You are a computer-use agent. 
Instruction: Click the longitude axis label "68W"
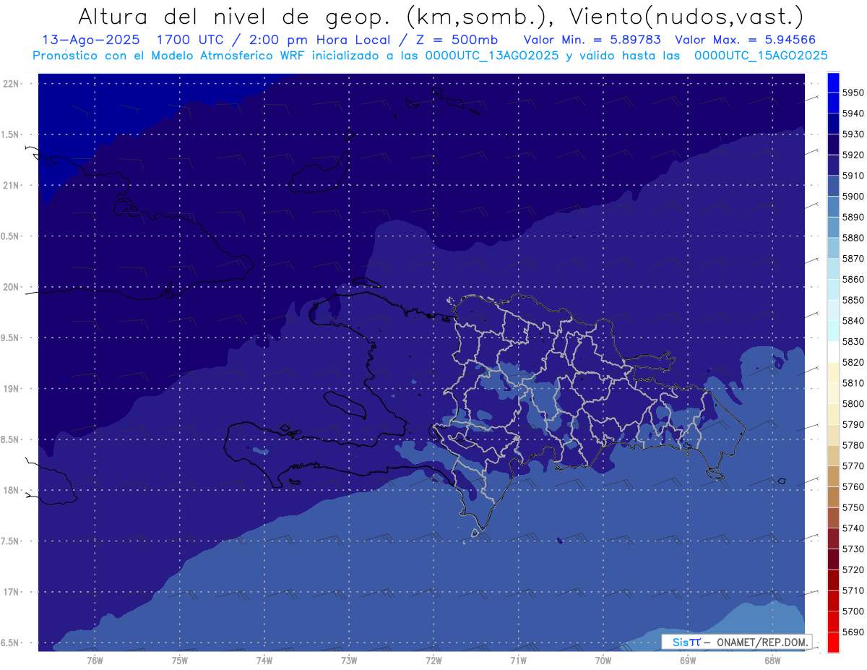(772, 660)
